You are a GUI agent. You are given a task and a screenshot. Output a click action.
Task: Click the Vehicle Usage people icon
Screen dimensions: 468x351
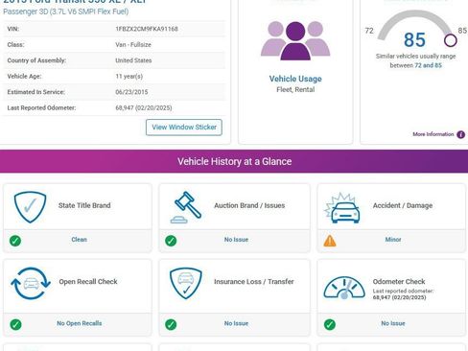pos(295,40)
